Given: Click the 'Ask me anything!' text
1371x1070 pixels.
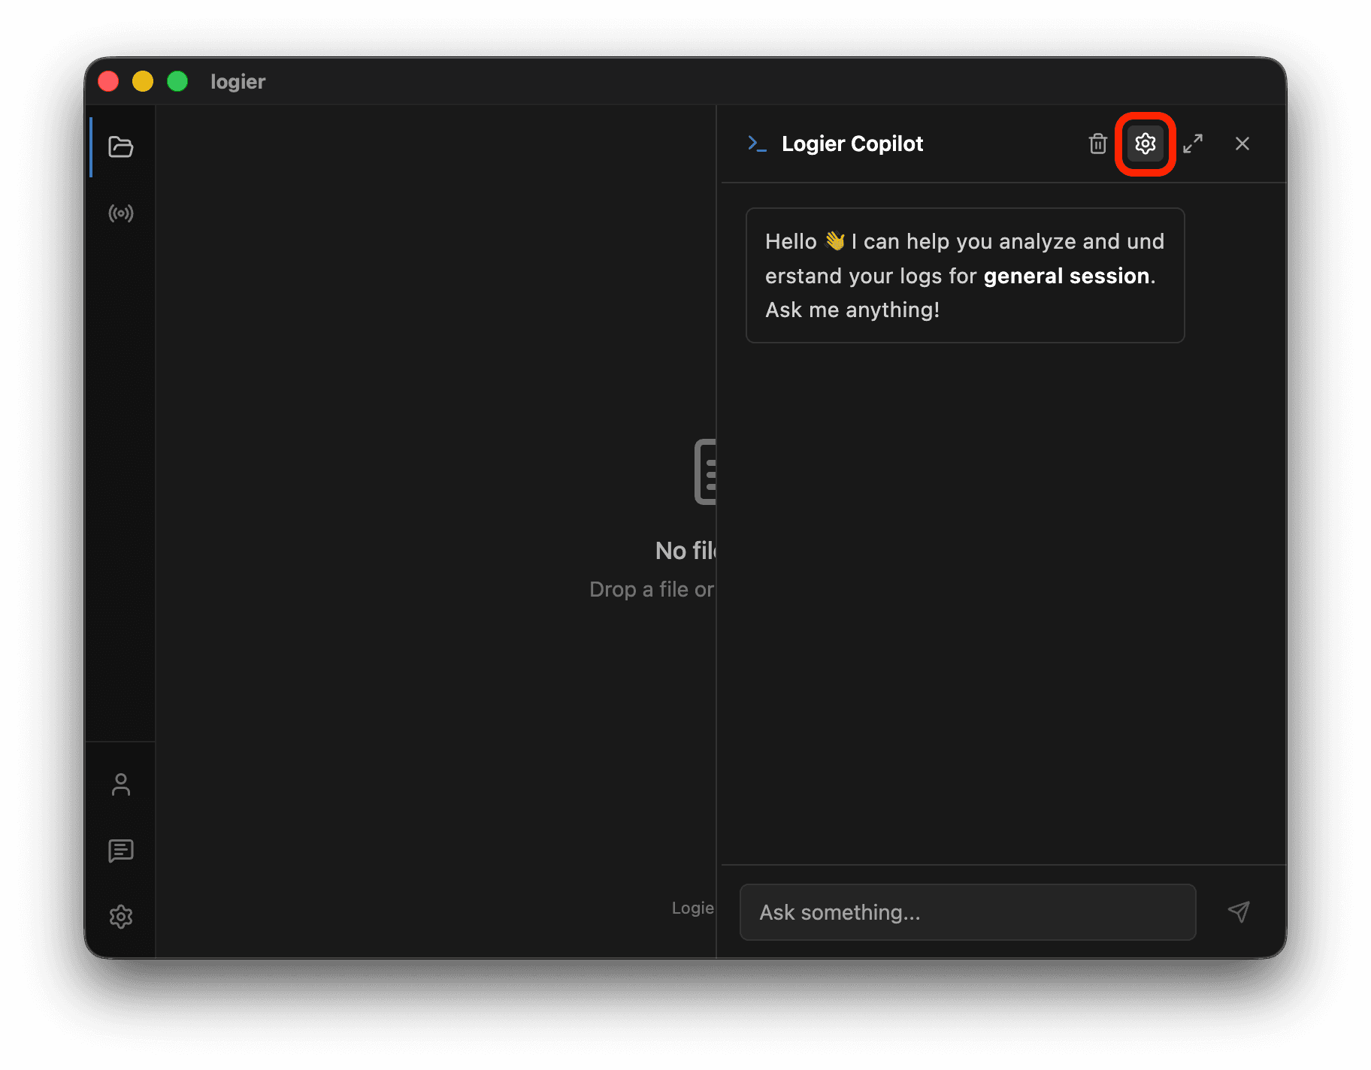Looking at the screenshot, I should point(852,310).
